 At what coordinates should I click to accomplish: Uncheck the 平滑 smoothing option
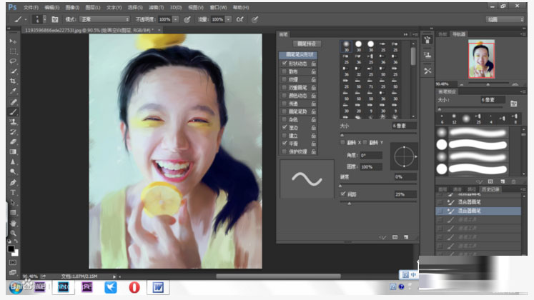pos(285,143)
